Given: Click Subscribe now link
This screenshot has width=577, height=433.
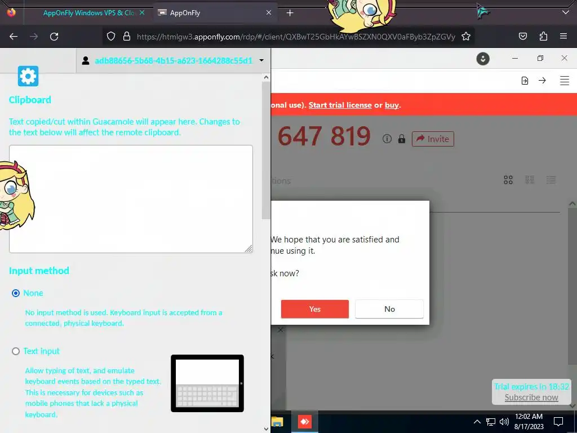Looking at the screenshot, I should pos(531,397).
